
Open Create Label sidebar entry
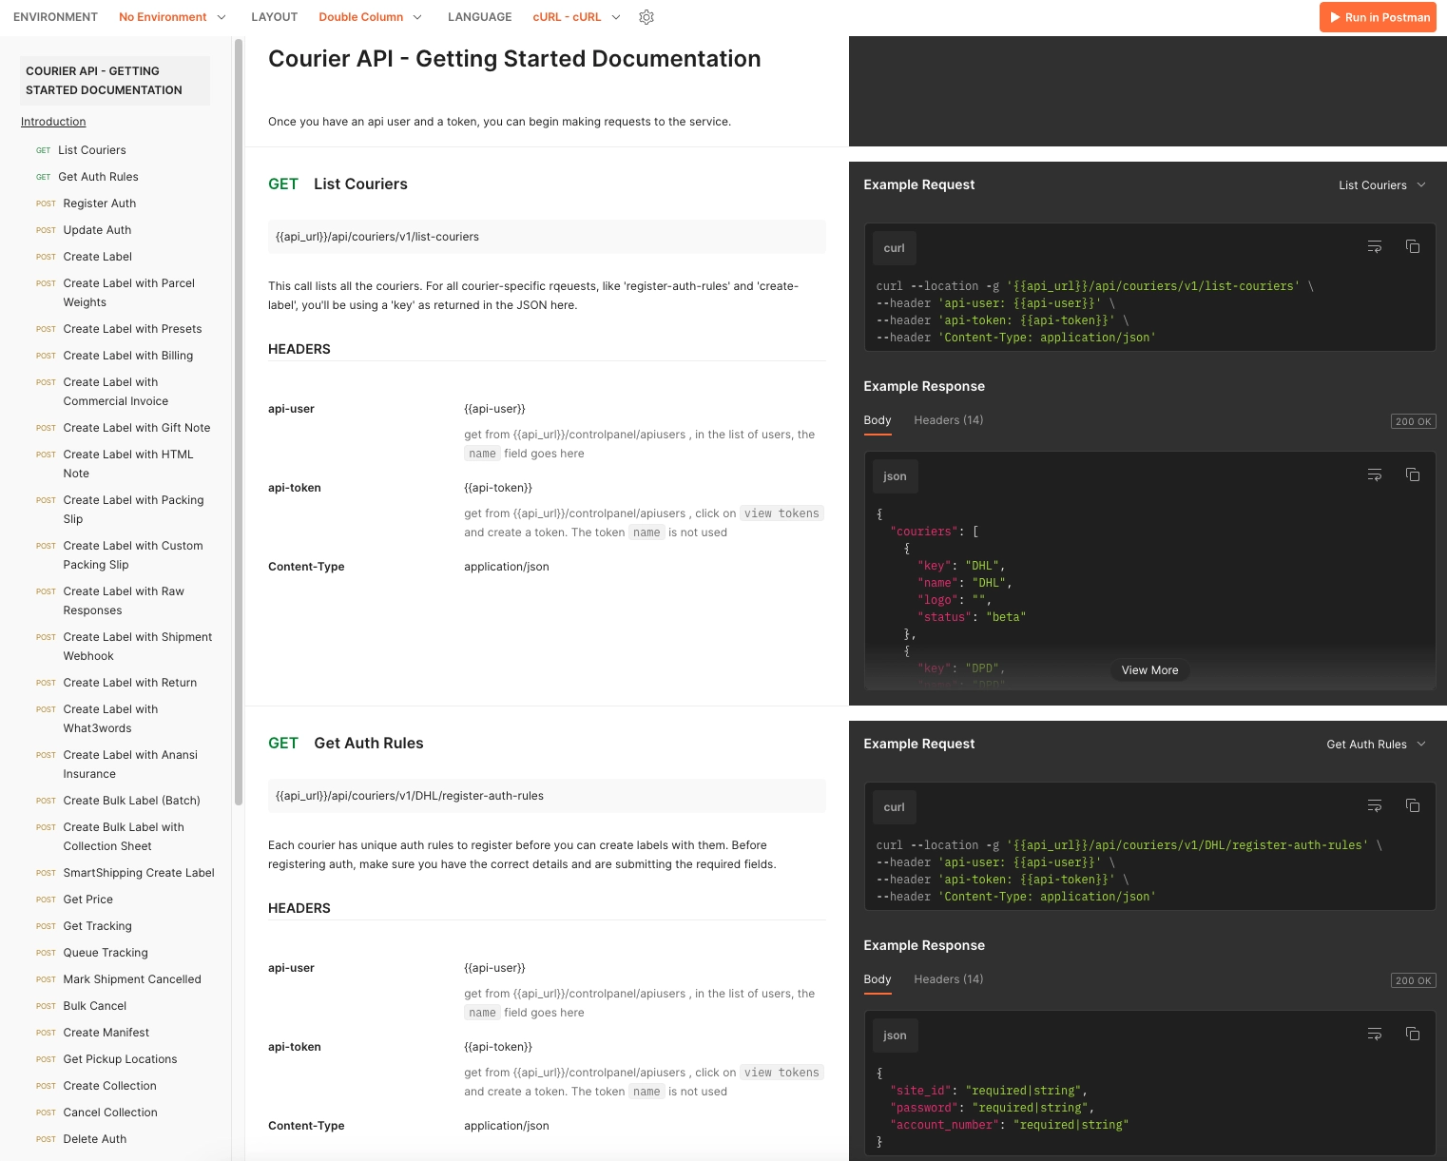click(x=97, y=257)
